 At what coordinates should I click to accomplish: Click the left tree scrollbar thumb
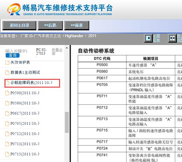67,122
